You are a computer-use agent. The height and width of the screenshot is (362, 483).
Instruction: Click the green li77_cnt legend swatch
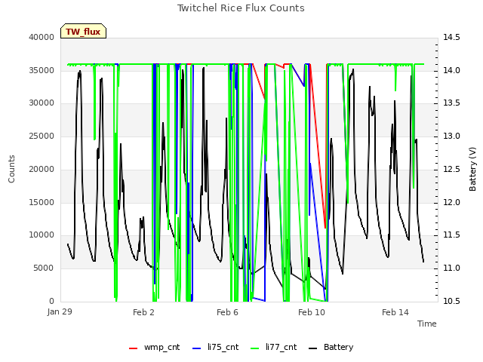click(255, 348)
